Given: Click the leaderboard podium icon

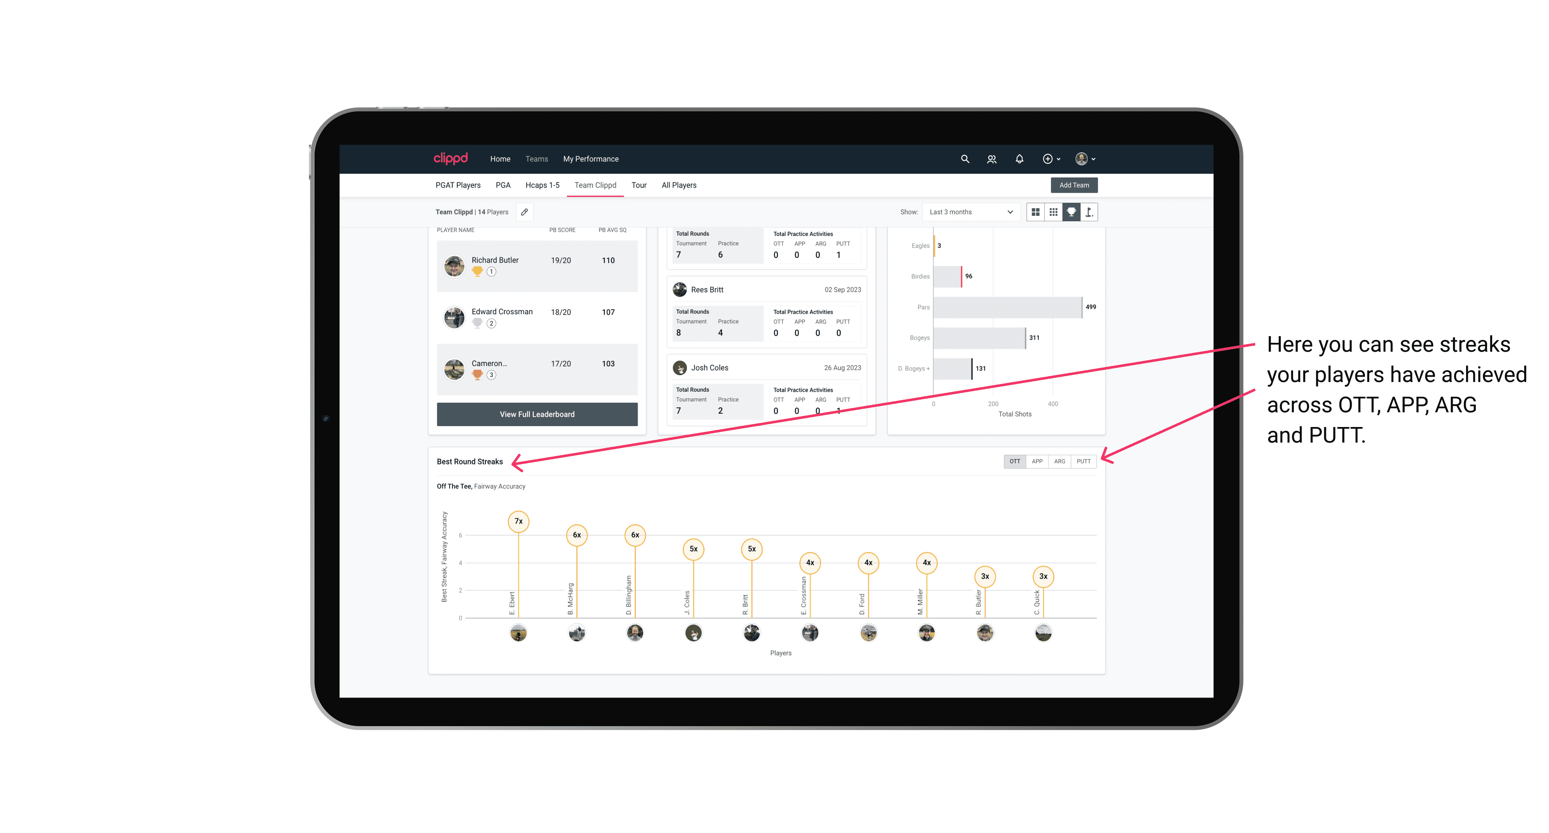Looking at the screenshot, I should (x=1071, y=212).
